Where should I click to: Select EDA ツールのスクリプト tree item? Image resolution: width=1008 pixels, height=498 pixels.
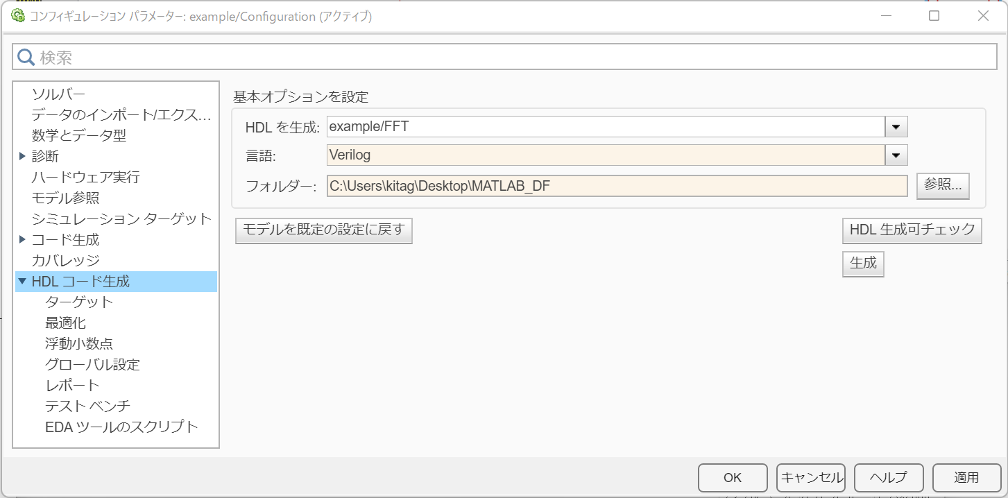pyautogui.click(x=121, y=427)
